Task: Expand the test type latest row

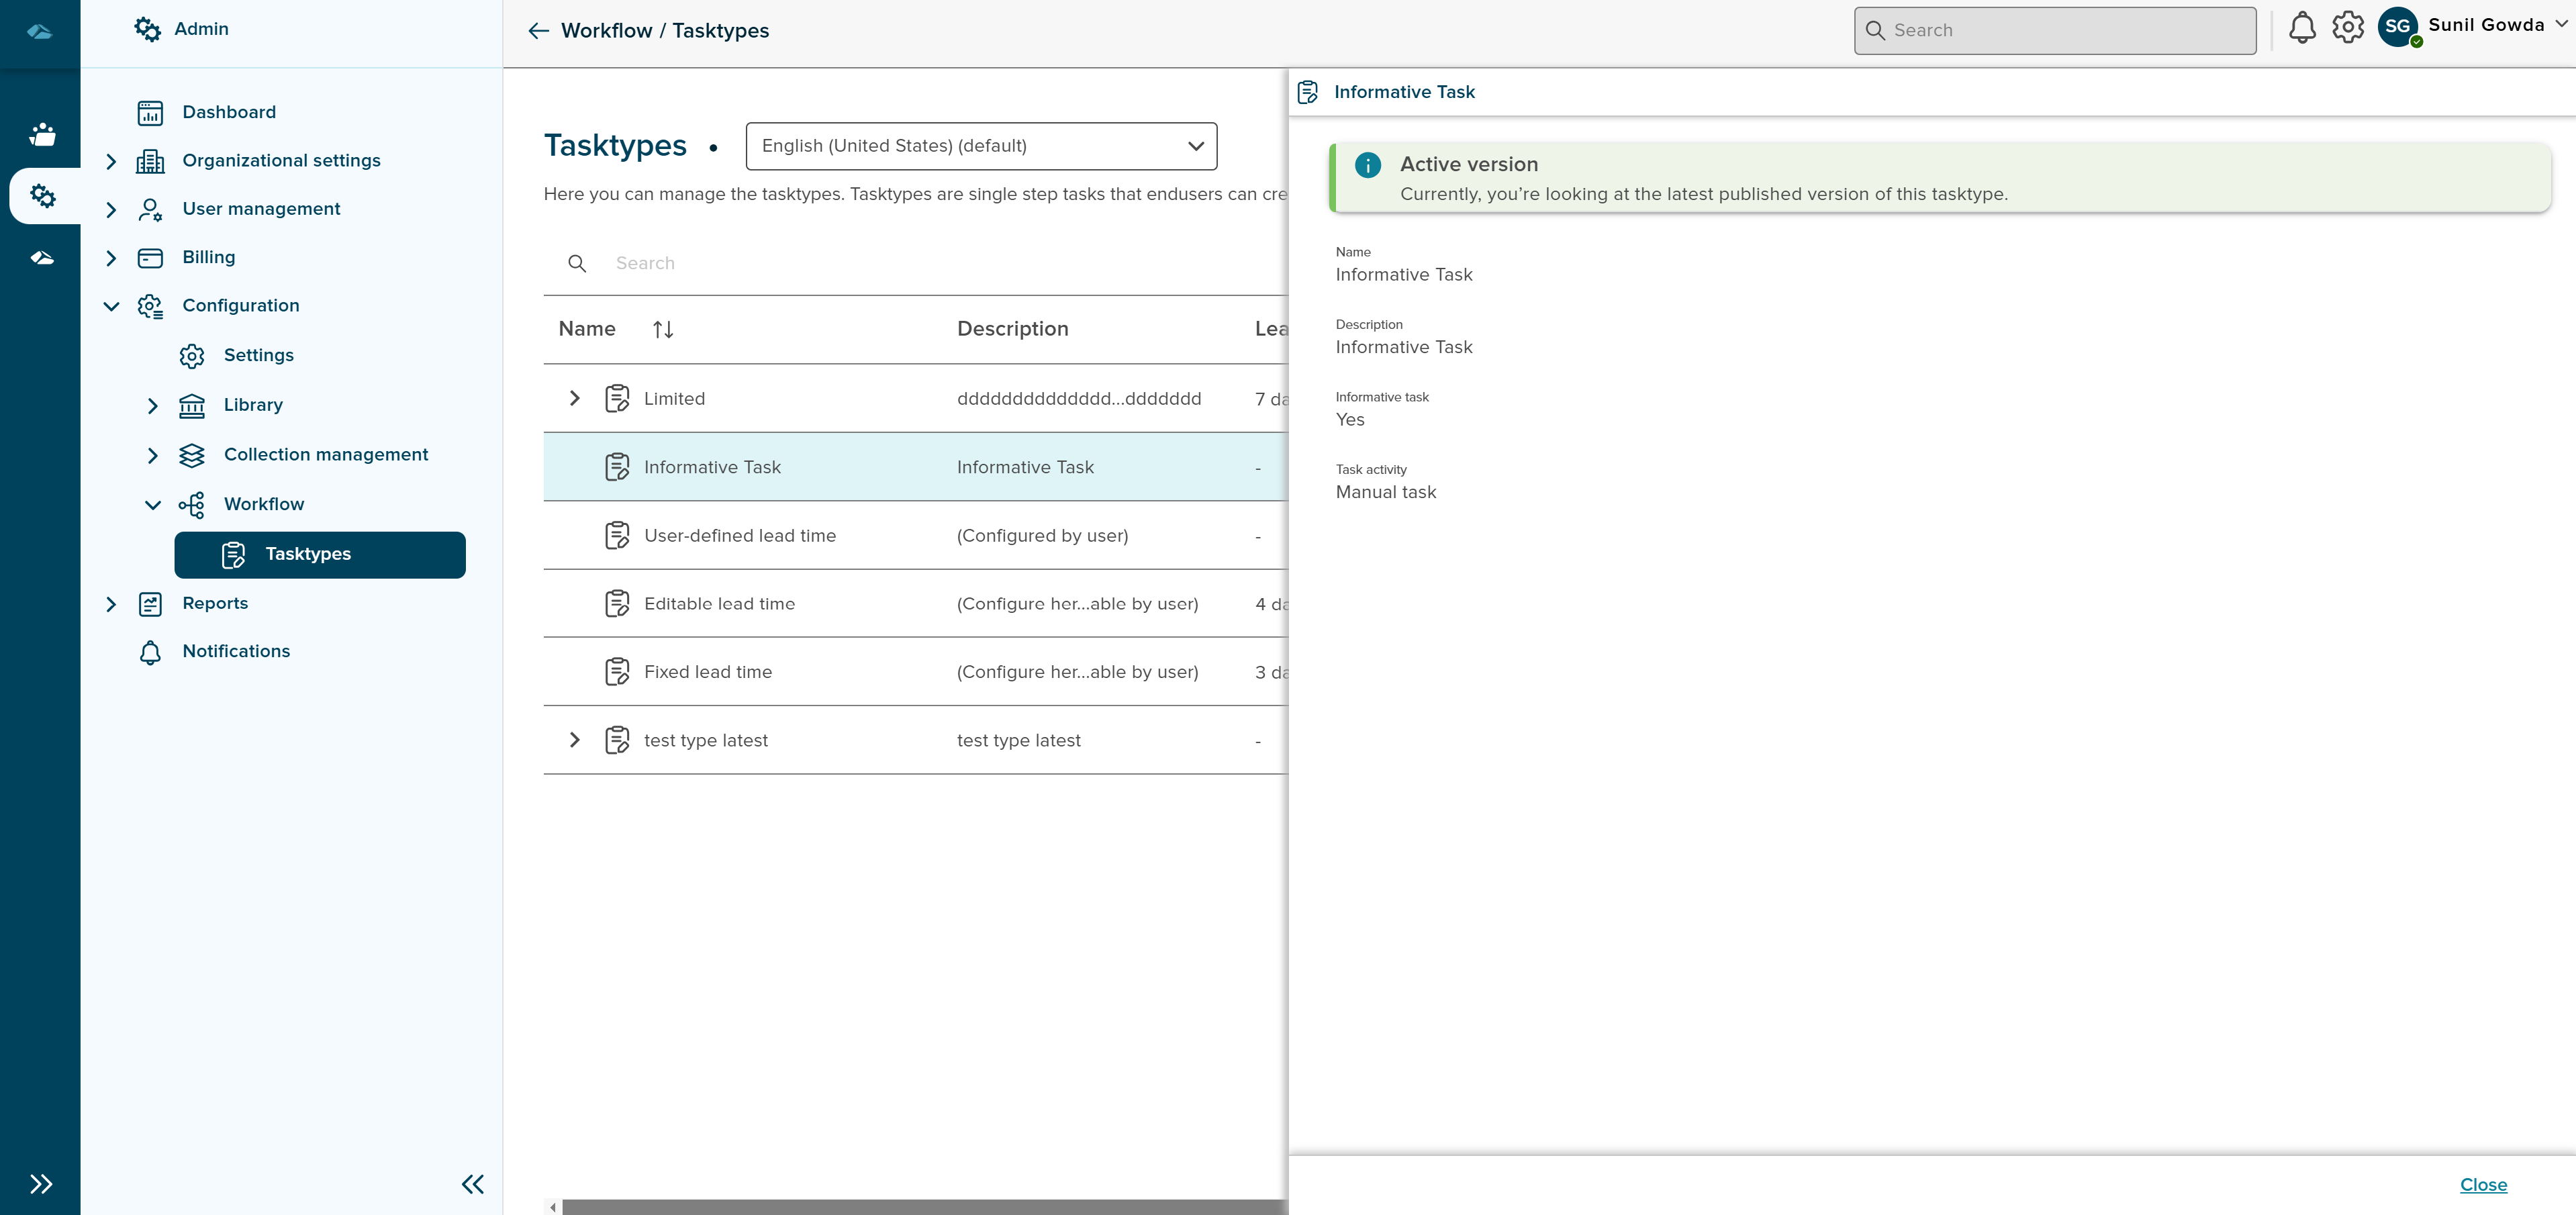Action: [574, 740]
